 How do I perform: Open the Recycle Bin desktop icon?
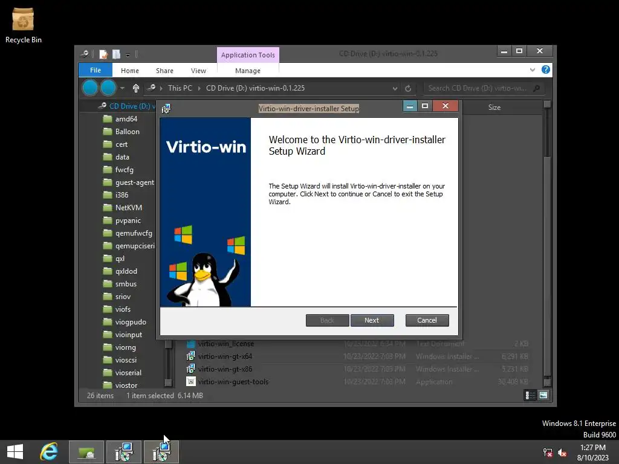pos(24,25)
